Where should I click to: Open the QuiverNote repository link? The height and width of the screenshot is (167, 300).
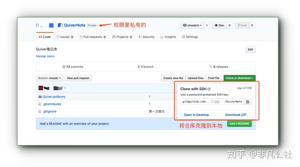(75, 25)
